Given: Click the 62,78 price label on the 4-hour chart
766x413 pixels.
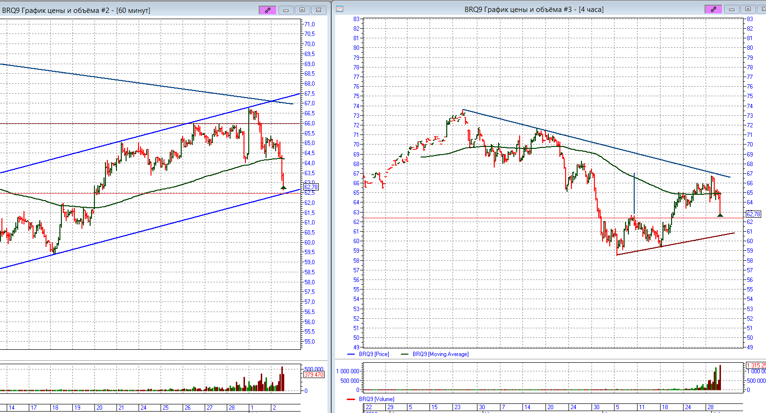Looking at the screenshot, I should (753, 214).
